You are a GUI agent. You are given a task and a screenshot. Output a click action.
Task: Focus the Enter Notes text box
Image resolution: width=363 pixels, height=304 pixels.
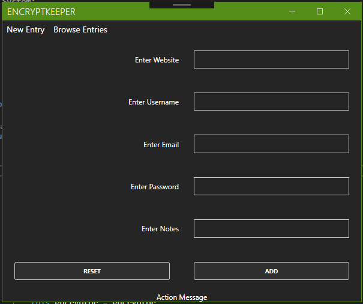pyautogui.click(x=271, y=228)
